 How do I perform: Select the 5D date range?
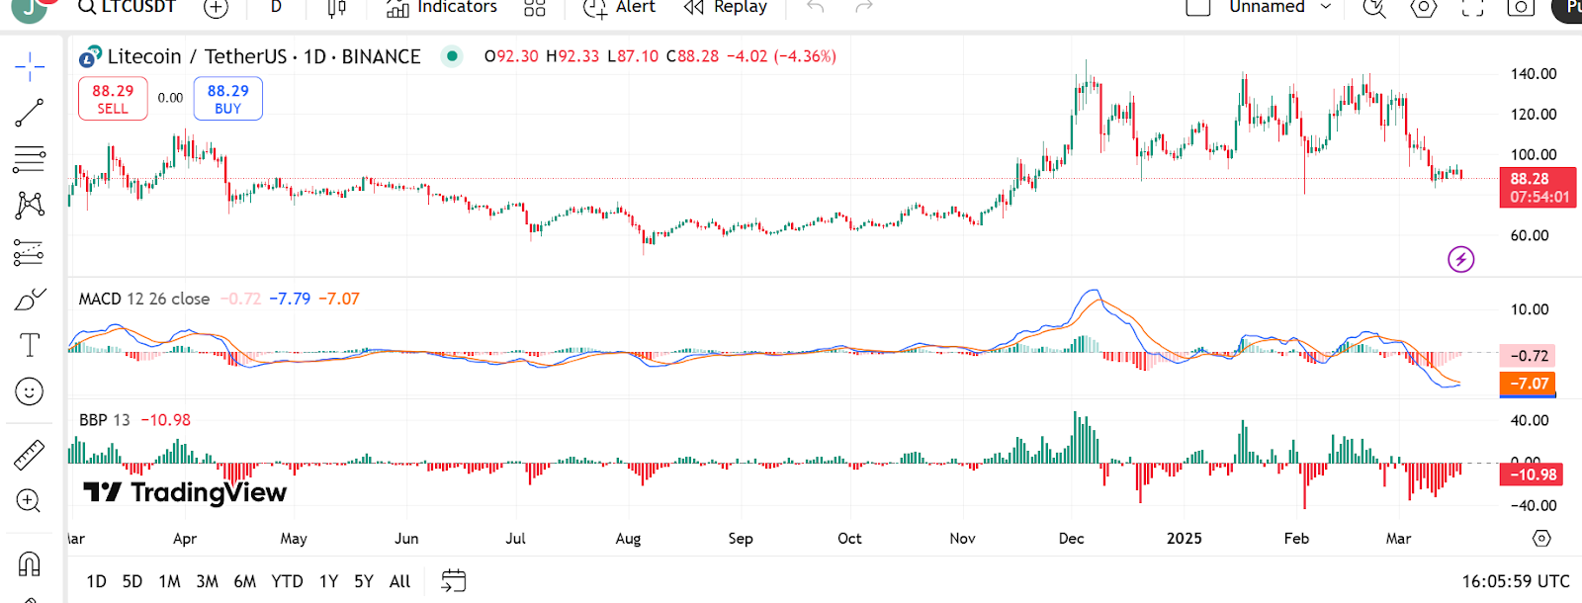(132, 581)
